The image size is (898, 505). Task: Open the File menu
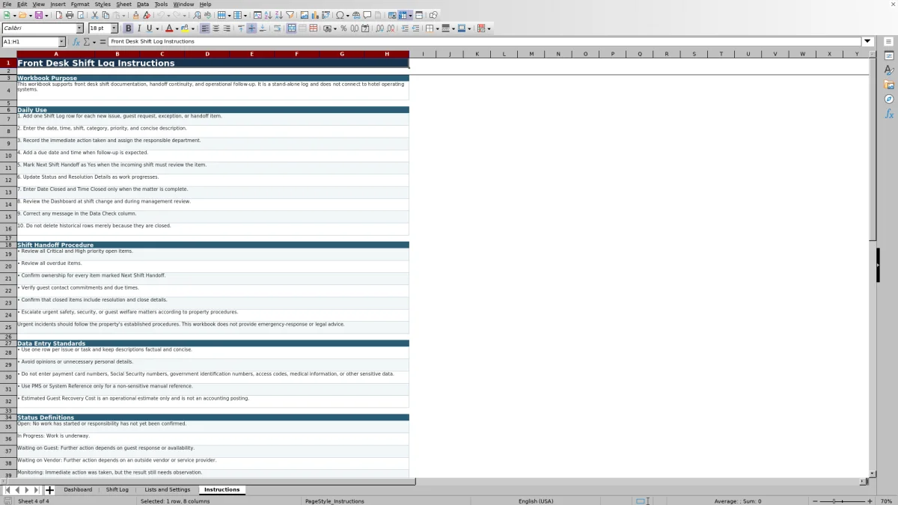[x=7, y=4]
